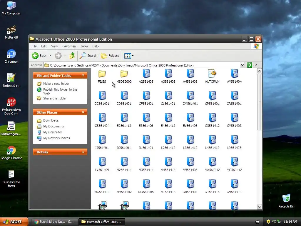Select the Recycle Bin desktop icon
Image resolution: width=301 pixels, height=226 pixels.
[x=286, y=201]
